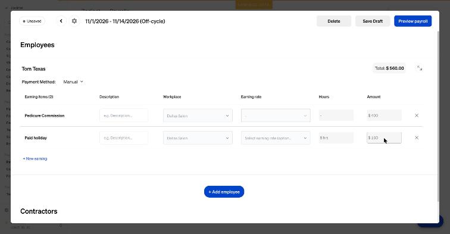Add a new earning via + New earning
Viewport: 450px width, 234px height.
[x=35, y=158]
